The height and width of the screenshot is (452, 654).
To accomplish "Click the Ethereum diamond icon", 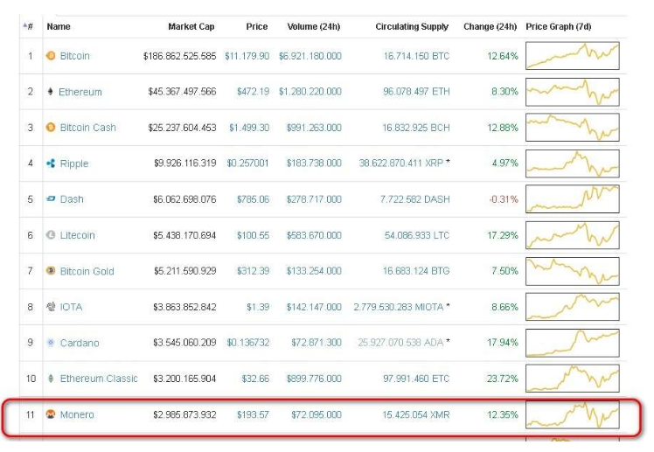I will (x=51, y=92).
